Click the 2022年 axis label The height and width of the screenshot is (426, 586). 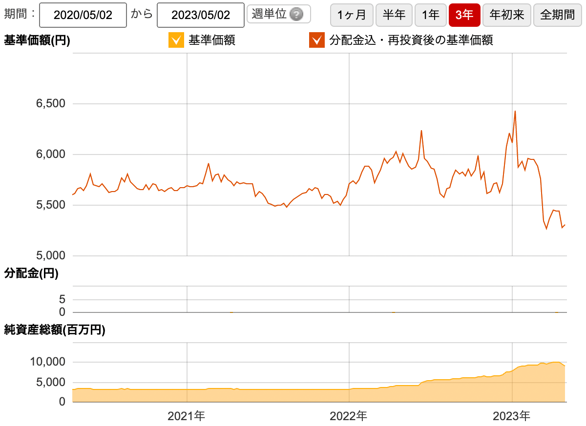click(x=348, y=416)
